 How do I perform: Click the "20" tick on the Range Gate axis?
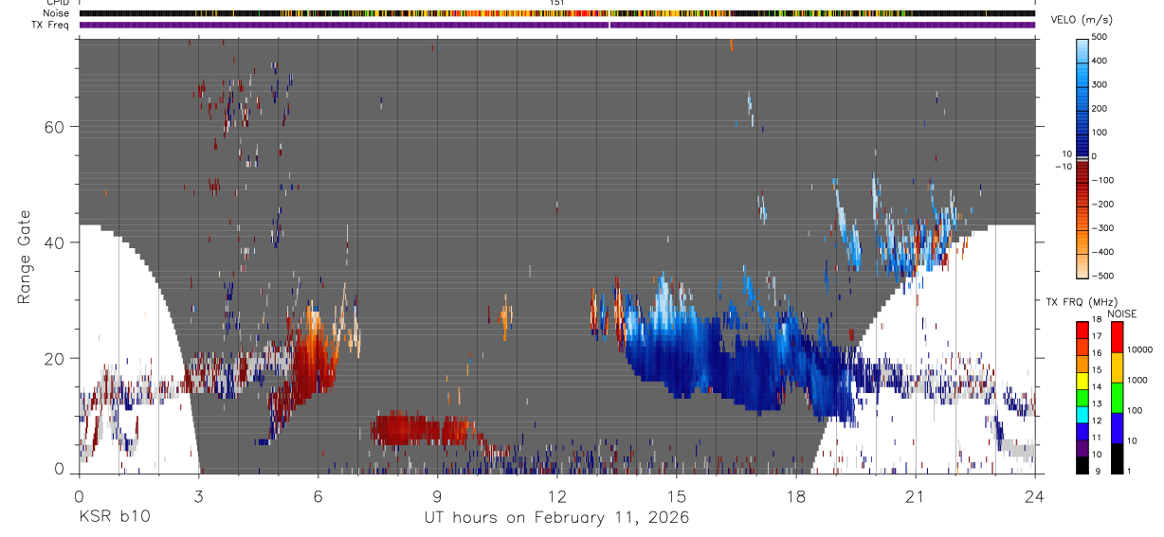55,359
